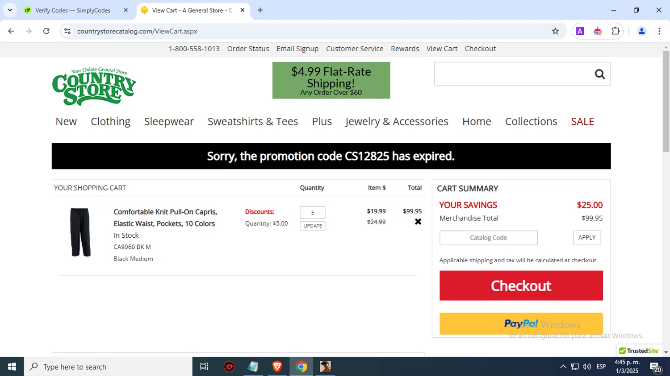Screen dimensions: 670x376
Task: Click the Email Signup link
Action: [x=297, y=49]
